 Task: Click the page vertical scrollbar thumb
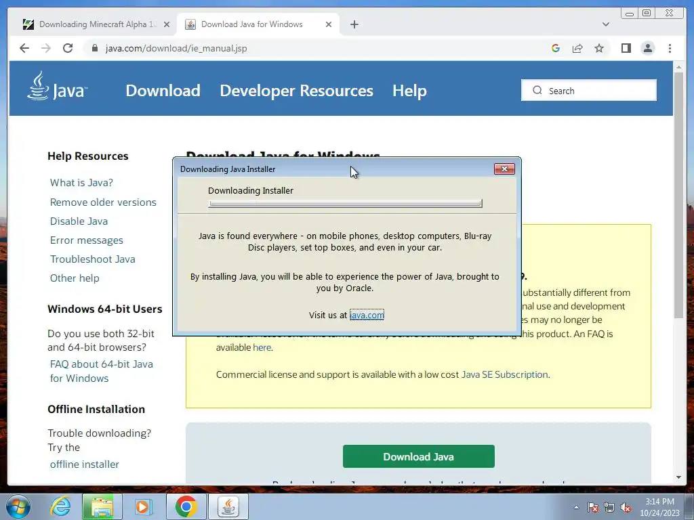678,194
